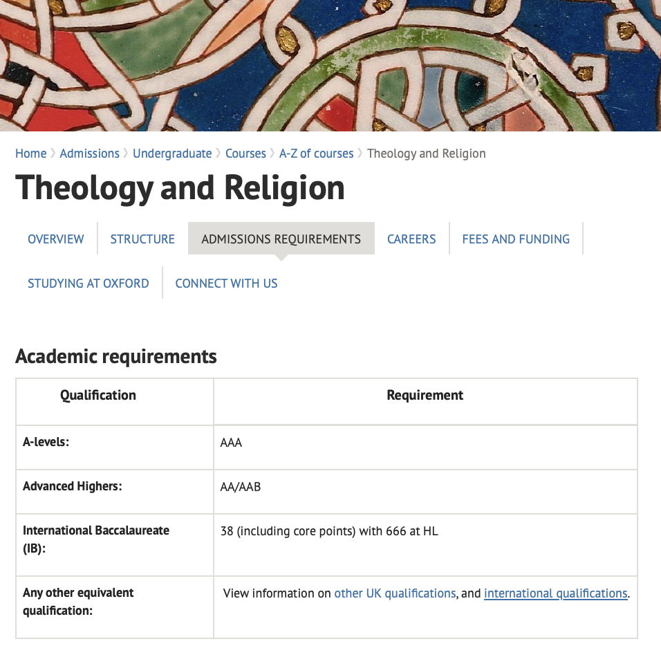Screen dimensions: 661x648
Task: Switch to the Careers tab
Action: [411, 239]
